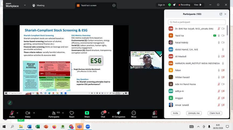Click the Claim host button

[x=215, y=113]
